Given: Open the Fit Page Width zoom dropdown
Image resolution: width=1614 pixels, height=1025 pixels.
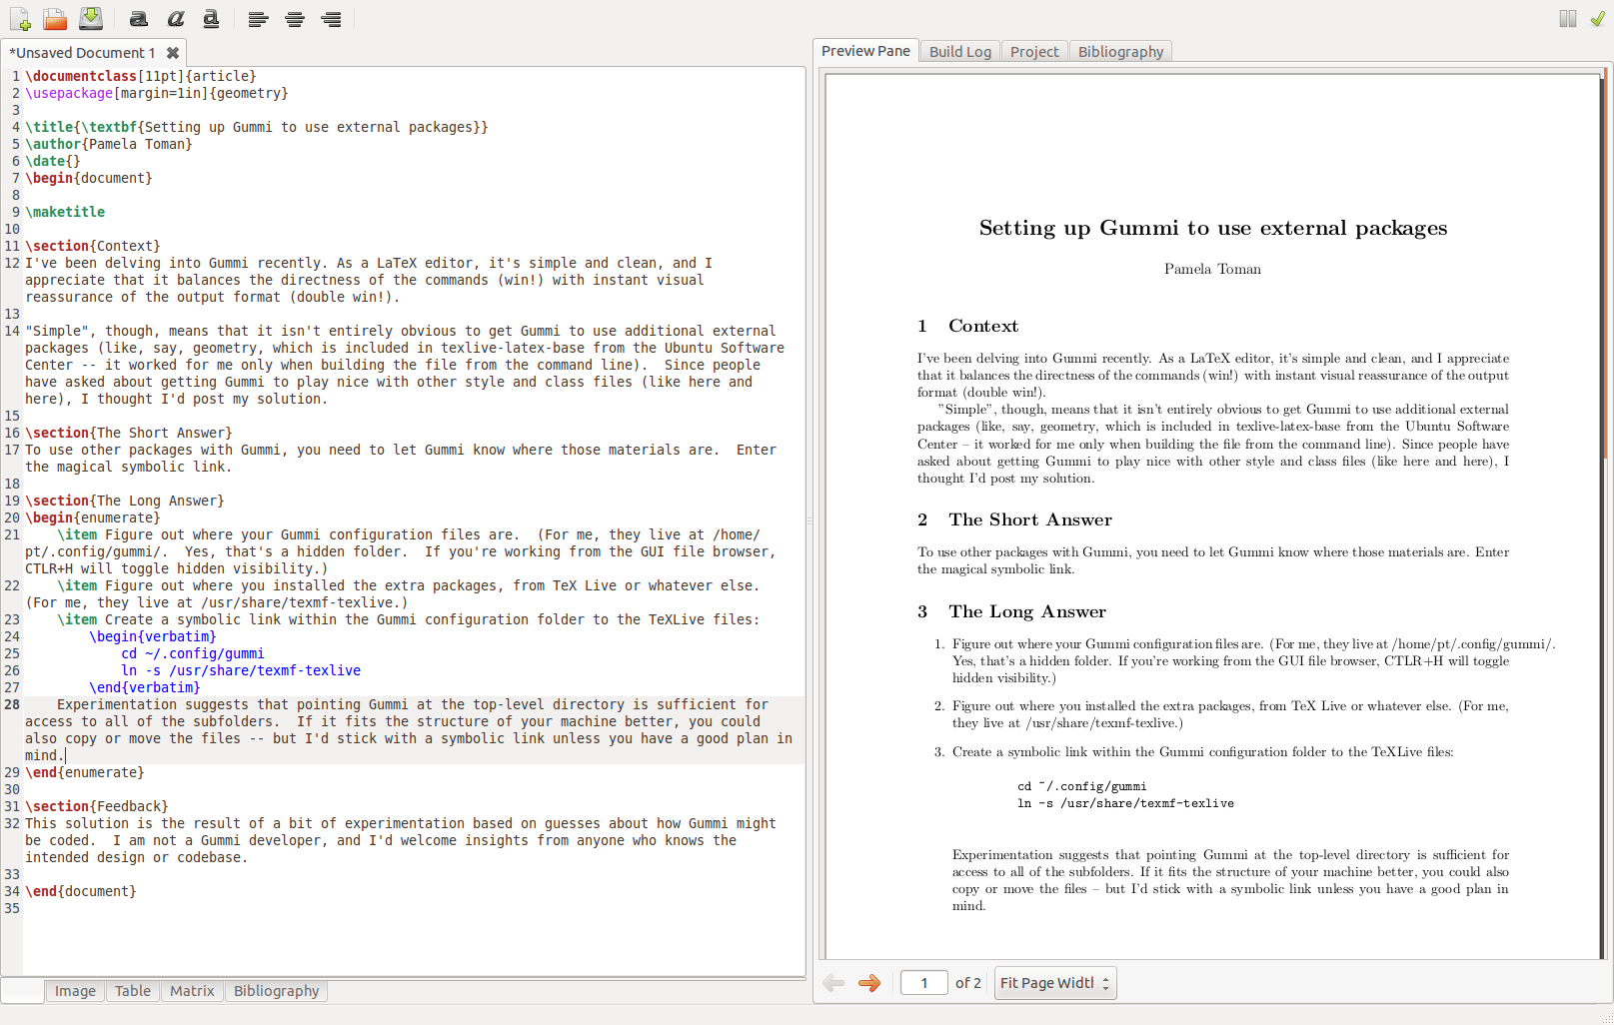Looking at the screenshot, I should pyautogui.click(x=1055, y=983).
